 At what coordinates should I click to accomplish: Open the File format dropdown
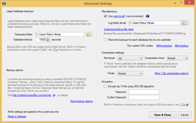[130, 58]
